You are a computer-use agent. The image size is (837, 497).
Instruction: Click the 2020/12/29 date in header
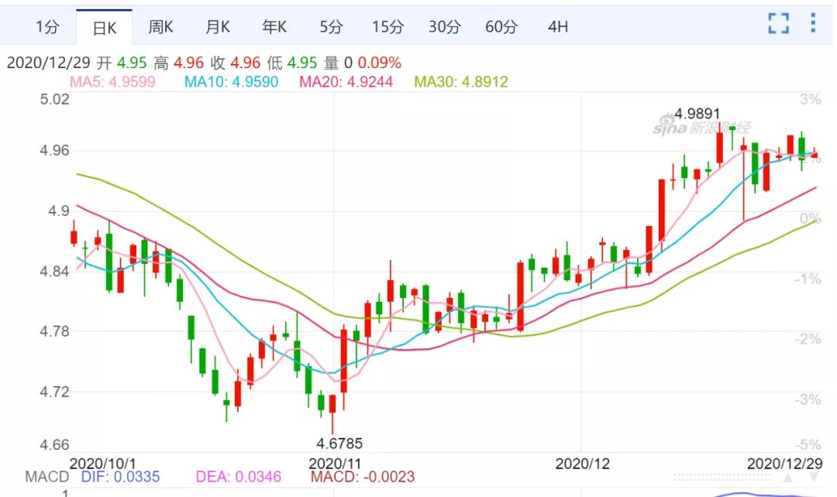coord(49,63)
